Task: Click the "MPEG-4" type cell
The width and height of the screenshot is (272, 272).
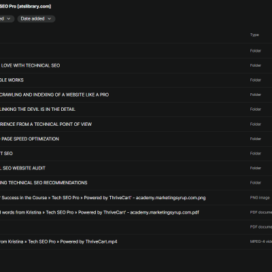Action: (261, 241)
